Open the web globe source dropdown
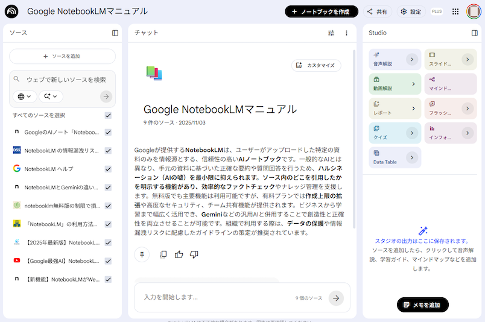The image size is (485, 322). coord(25,96)
